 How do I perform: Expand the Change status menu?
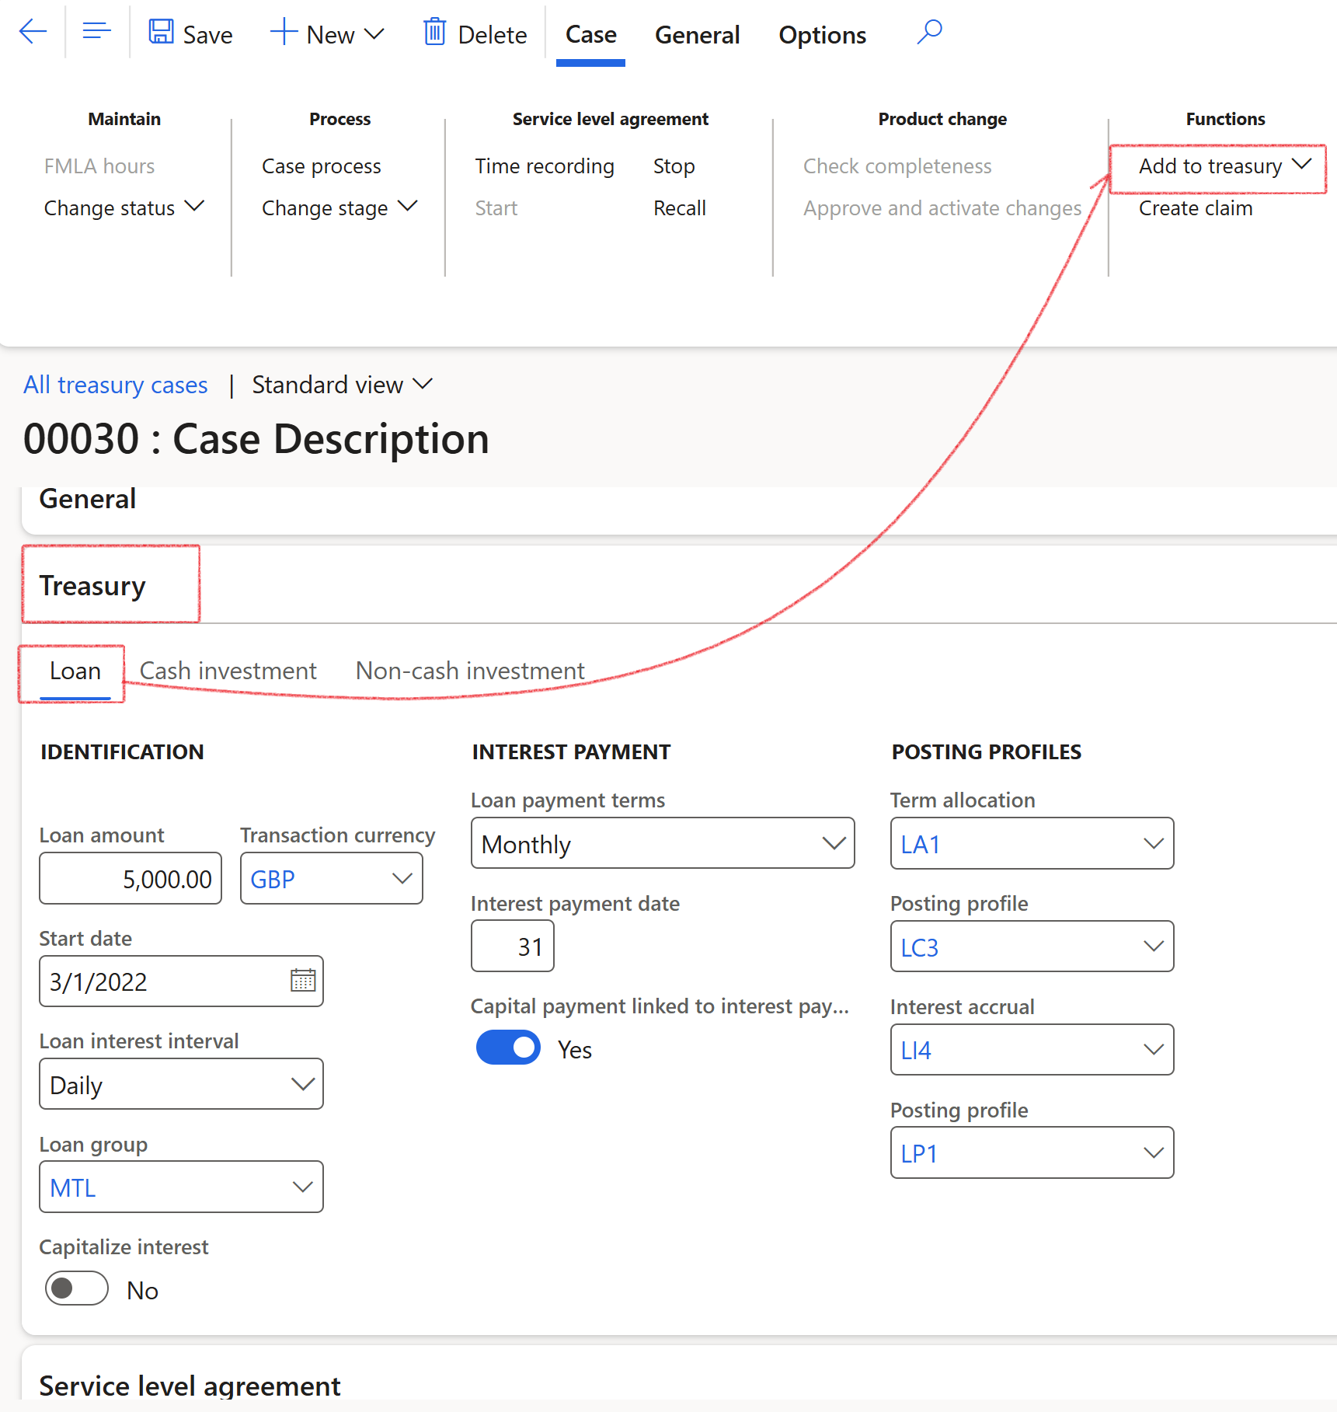(124, 208)
